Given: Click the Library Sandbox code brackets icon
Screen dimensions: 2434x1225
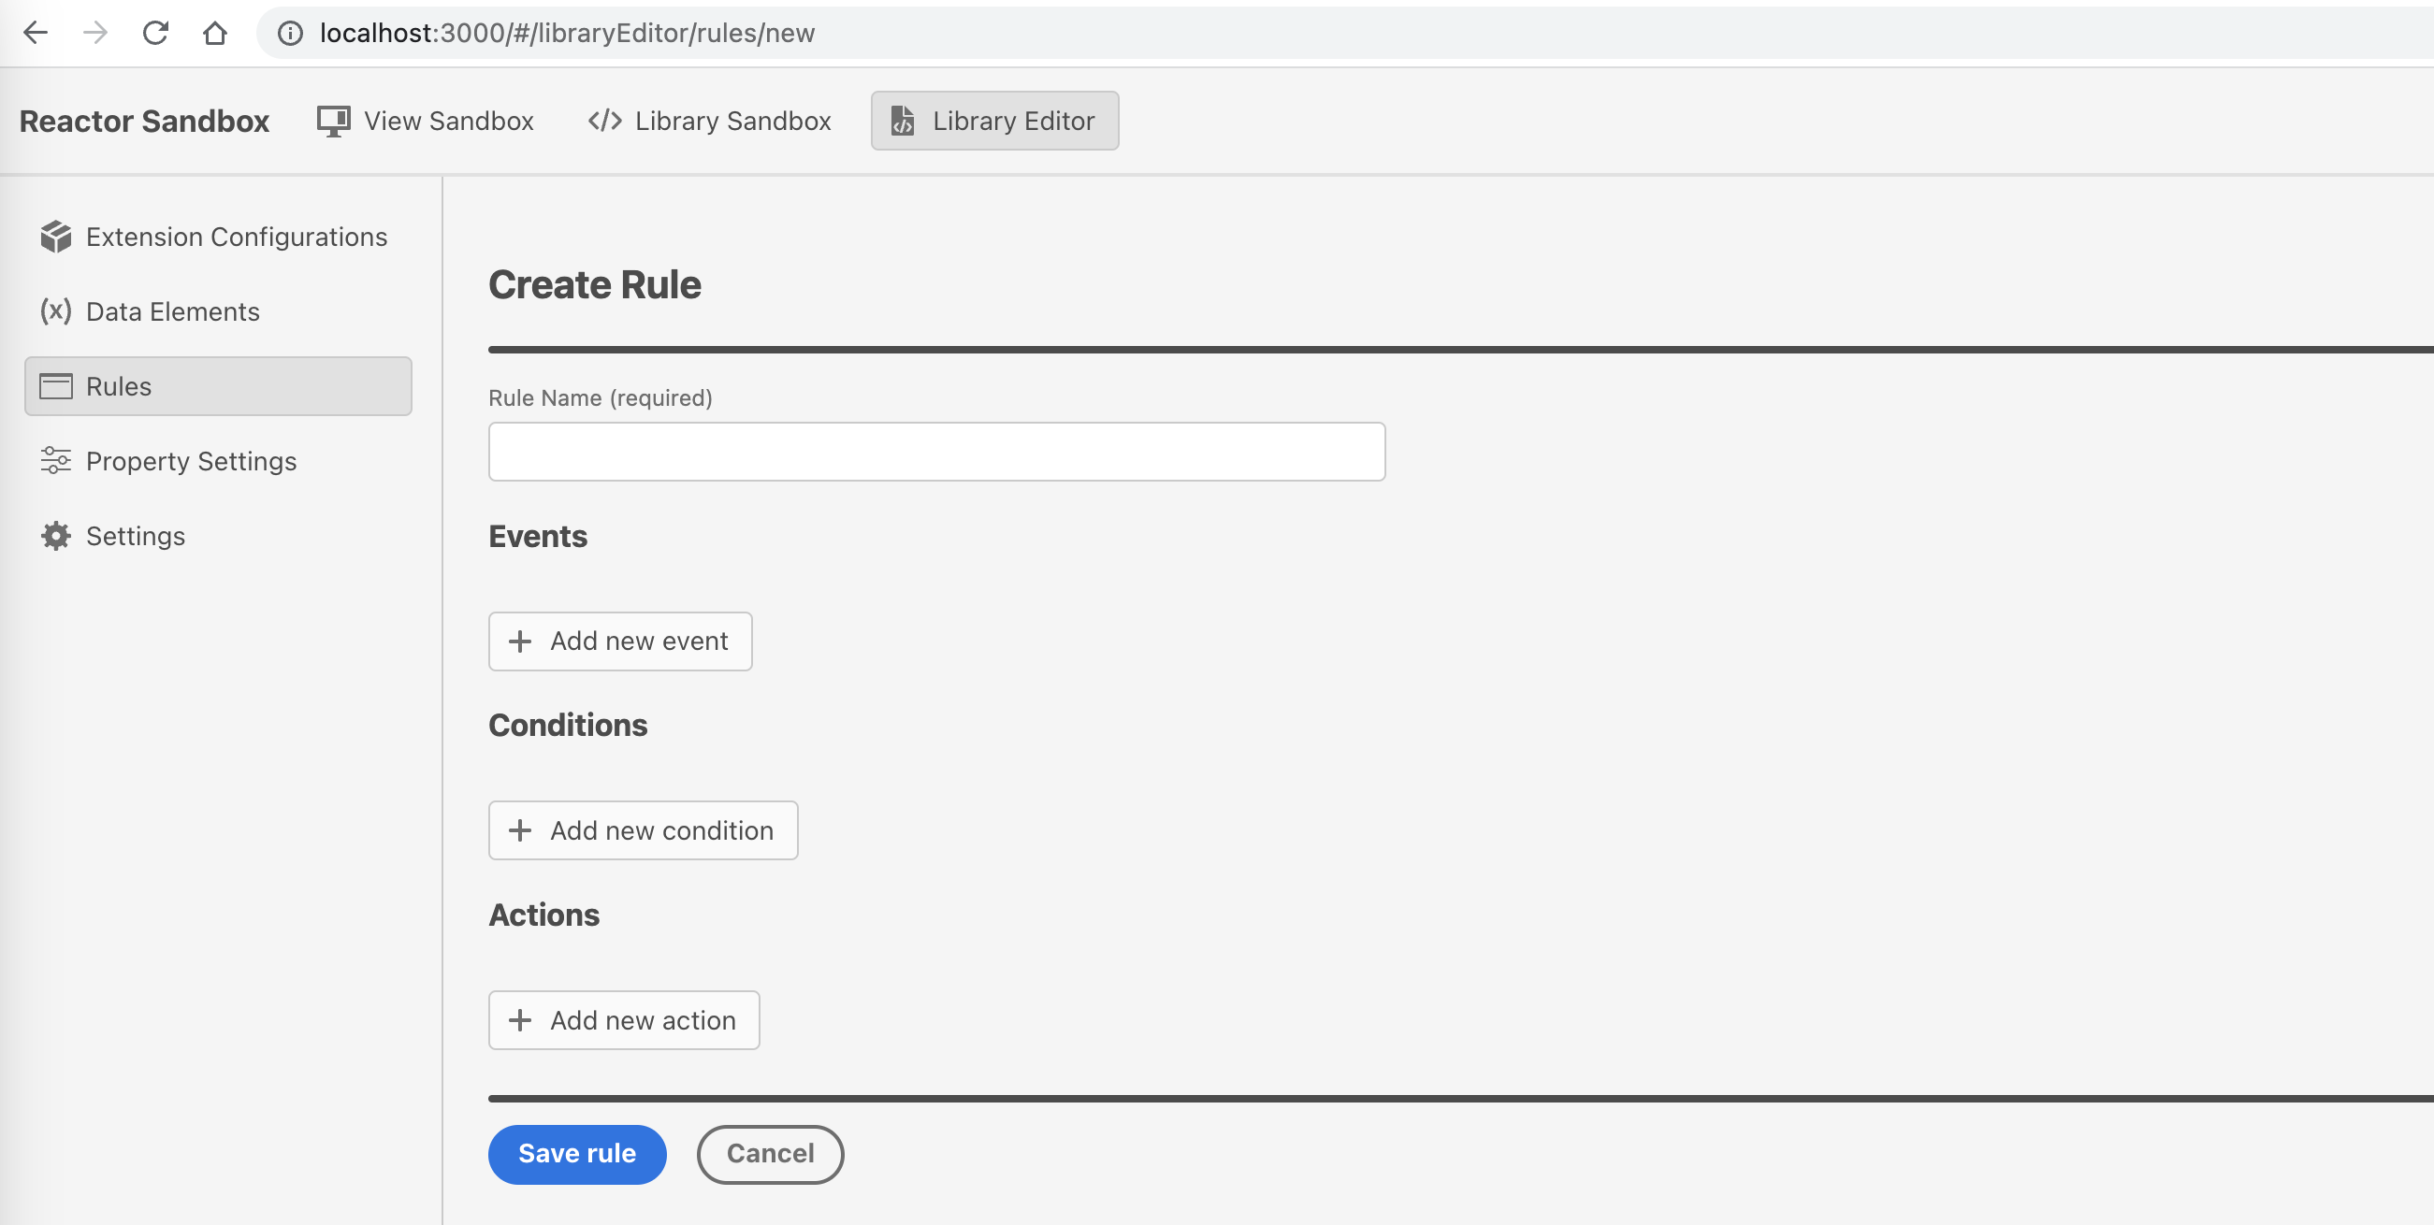Looking at the screenshot, I should point(602,120).
